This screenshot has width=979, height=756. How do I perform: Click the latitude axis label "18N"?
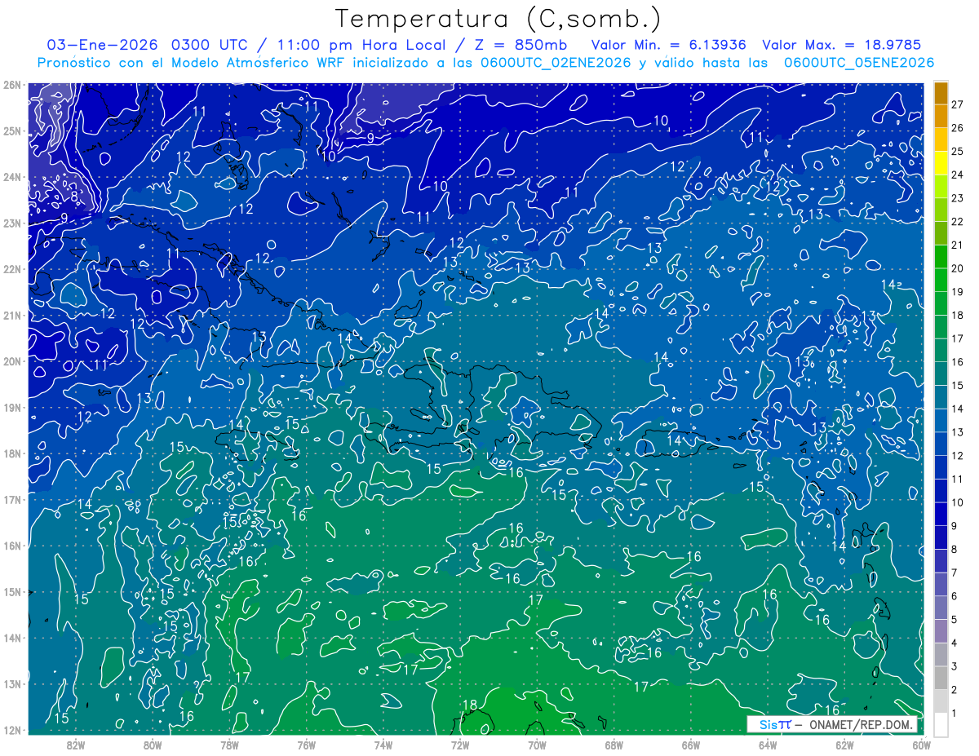(12, 453)
